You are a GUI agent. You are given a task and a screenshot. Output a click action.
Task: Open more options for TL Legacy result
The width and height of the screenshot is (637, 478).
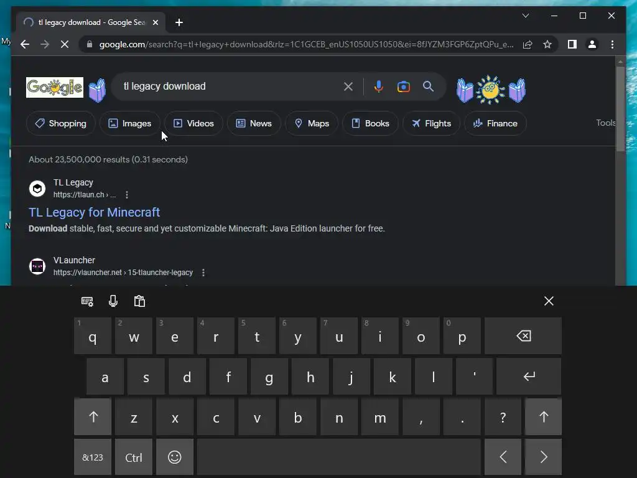coord(127,195)
